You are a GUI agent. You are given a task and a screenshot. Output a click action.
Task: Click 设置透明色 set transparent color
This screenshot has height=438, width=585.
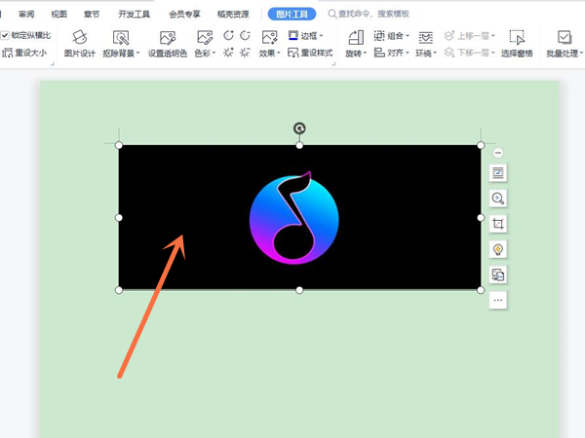pyautogui.click(x=167, y=44)
